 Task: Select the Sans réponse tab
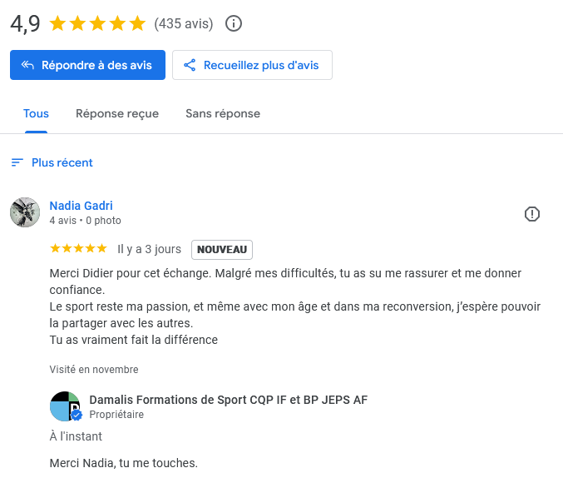pyautogui.click(x=223, y=113)
